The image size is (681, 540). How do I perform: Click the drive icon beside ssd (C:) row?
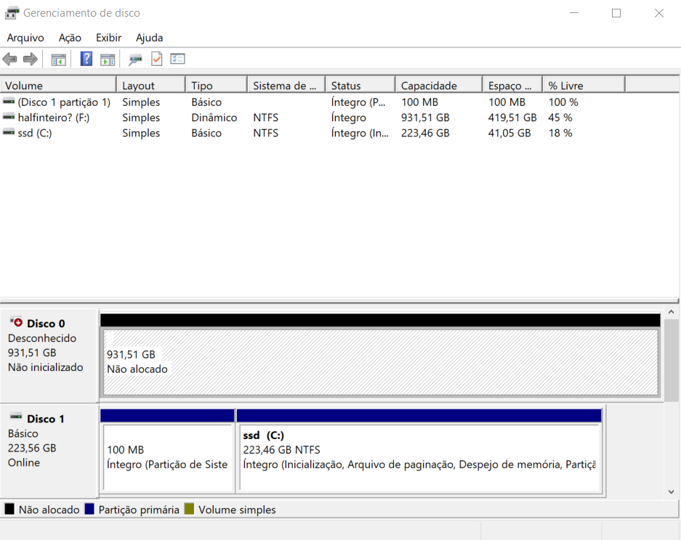click(x=9, y=132)
